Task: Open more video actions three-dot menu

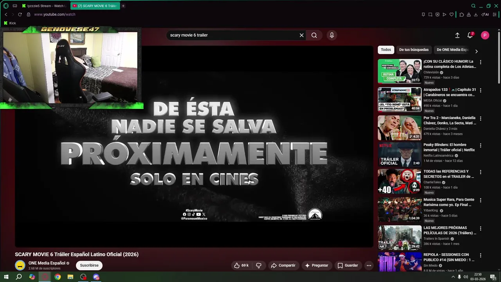Action: (x=369, y=265)
